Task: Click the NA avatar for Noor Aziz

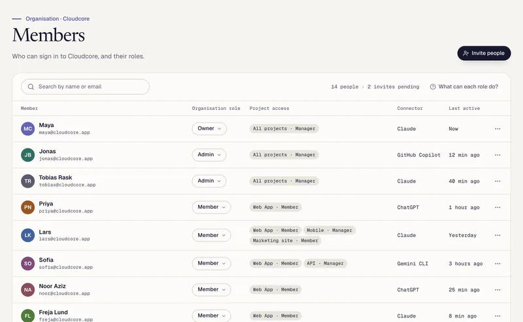Action: coord(27,289)
